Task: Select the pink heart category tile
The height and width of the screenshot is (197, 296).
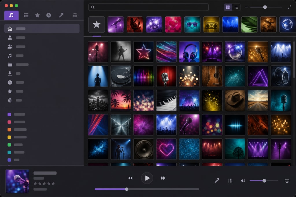Action: tap(173, 25)
